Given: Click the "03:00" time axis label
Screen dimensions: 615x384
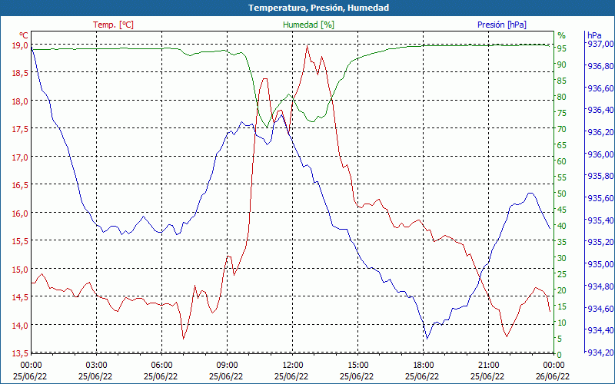Looking at the screenshot, I should click(96, 366).
